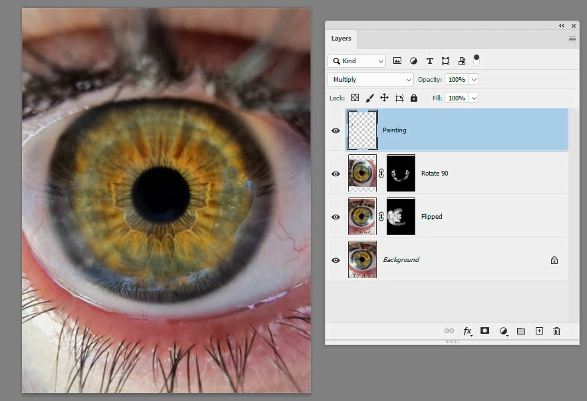Hide the Painting layer
587x401 pixels.
[336, 130]
